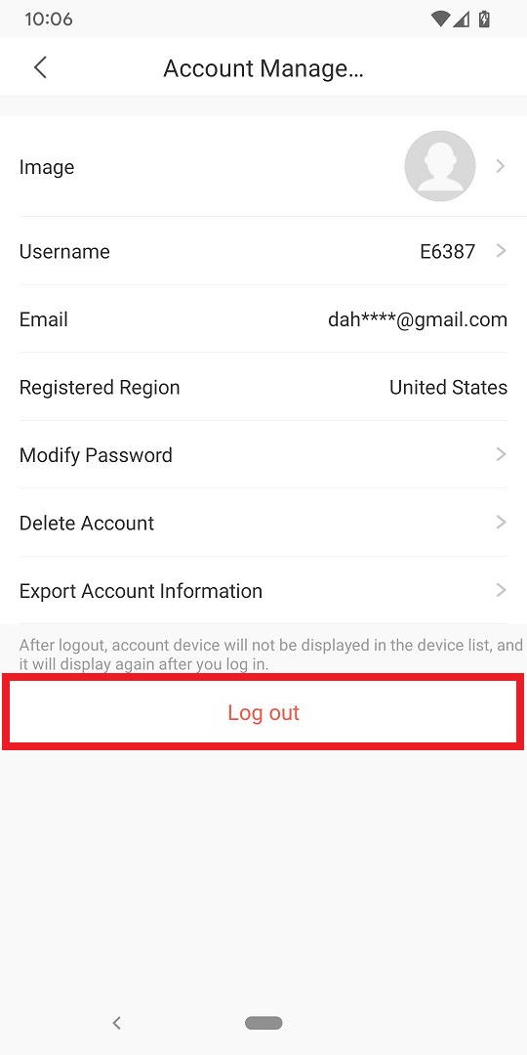This screenshot has width=527, height=1055.
Task: Tap the E6387 username value
Action: 448,252
